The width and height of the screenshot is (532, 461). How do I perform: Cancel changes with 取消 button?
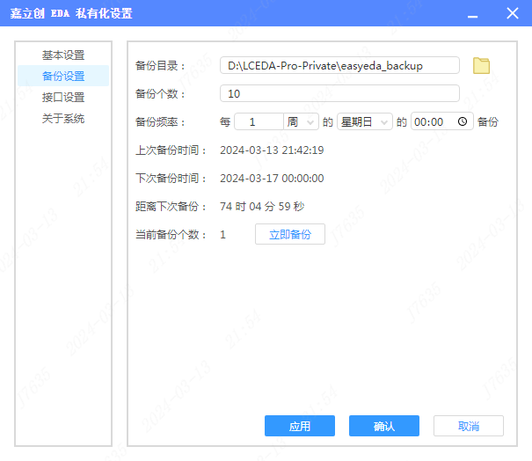pyautogui.click(x=469, y=426)
